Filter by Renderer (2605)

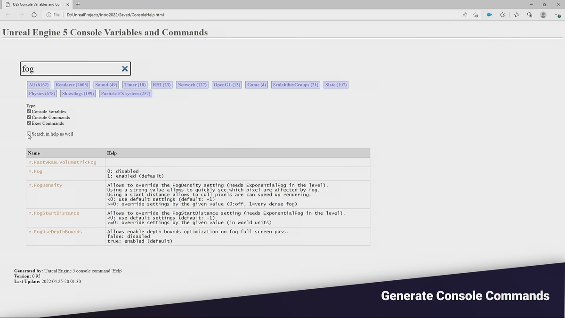pyautogui.click(x=72, y=85)
